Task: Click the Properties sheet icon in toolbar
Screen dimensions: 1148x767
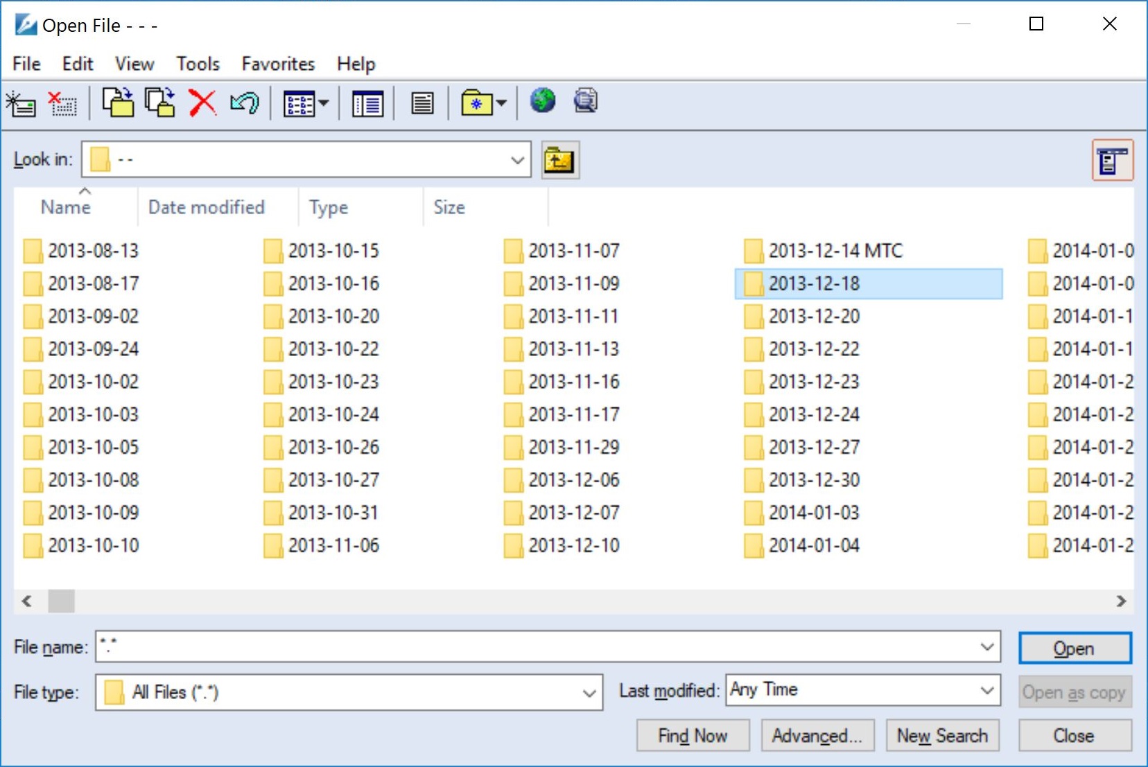Action: pos(422,104)
